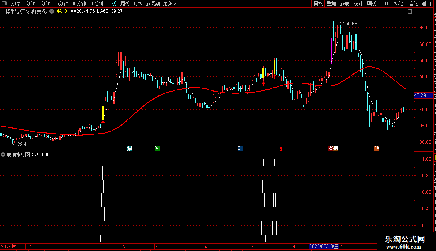Switch to 周线 weekly chart
436x251 pixels.
click(125, 3)
